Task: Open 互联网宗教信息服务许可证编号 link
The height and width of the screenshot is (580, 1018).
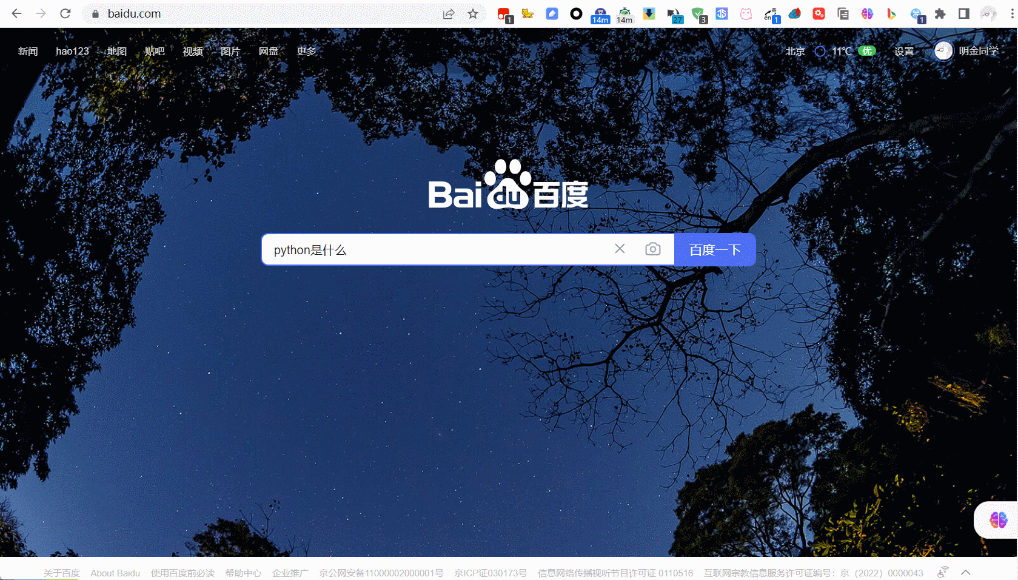Action: coord(814,573)
